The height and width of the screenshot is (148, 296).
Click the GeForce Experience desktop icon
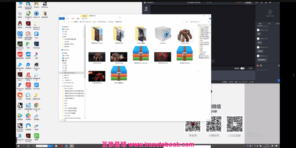(x=20, y=44)
